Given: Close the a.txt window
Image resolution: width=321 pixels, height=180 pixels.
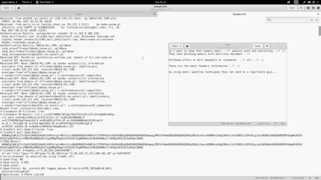Looking at the screenshot, I should point(284,46).
